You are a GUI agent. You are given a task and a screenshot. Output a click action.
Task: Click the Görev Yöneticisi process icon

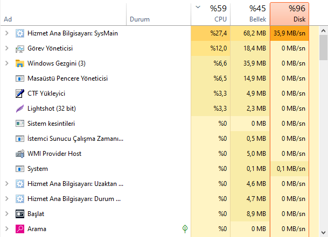click(x=20, y=48)
